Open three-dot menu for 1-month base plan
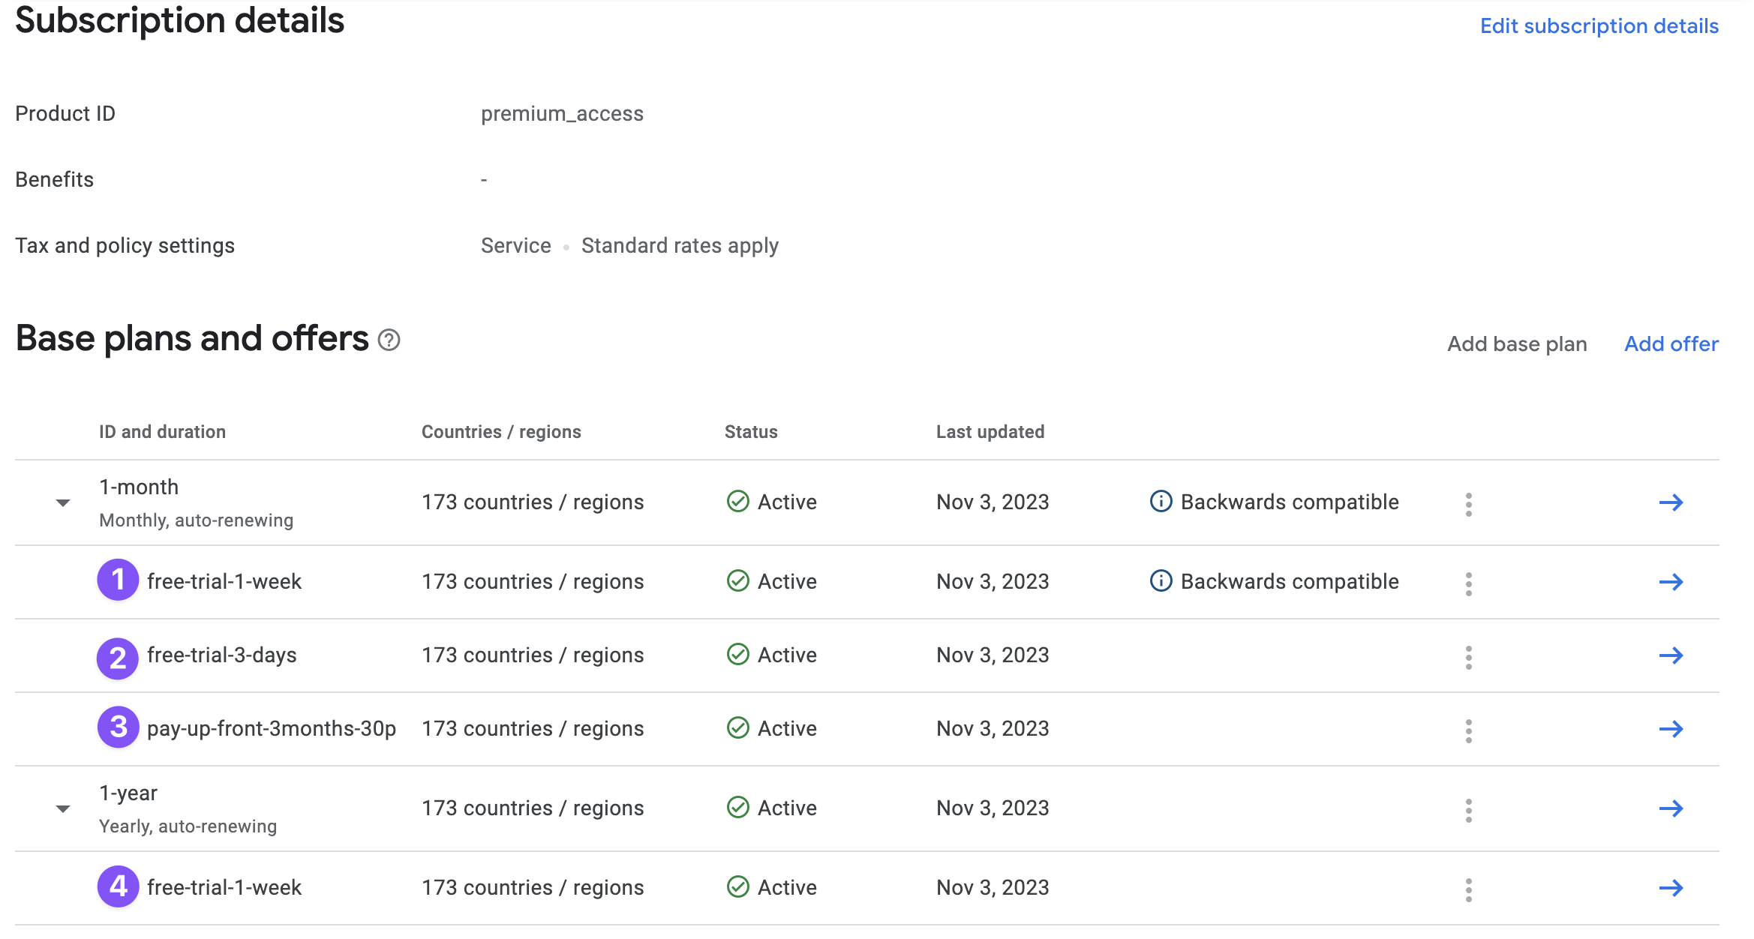The image size is (1754, 939). (x=1468, y=504)
